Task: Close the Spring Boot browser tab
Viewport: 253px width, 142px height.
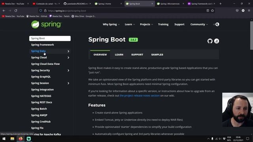Action: point(152,4)
